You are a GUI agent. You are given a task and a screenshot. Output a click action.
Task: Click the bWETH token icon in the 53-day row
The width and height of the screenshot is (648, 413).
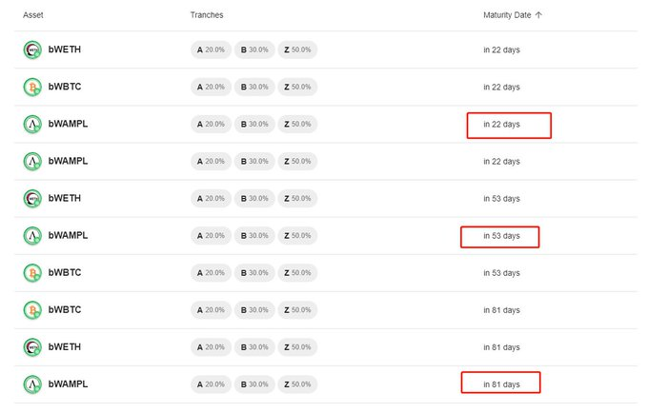pos(32,198)
